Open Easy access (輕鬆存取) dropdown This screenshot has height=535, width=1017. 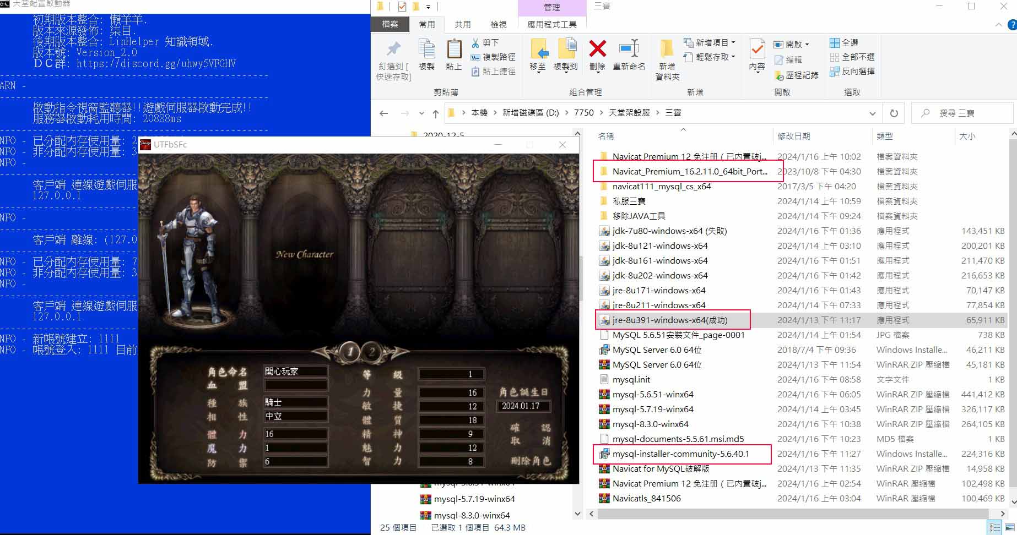(710, 57)
